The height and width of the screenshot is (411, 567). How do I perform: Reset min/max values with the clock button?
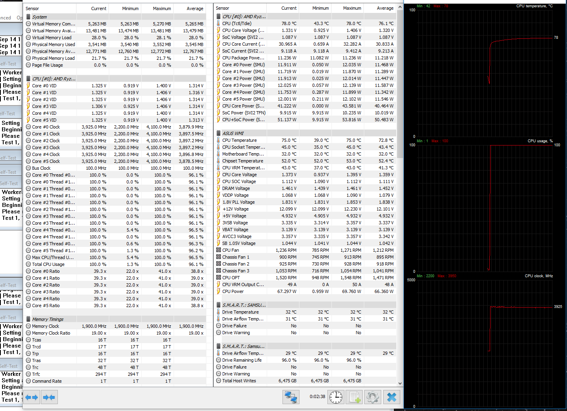point(336,397)
